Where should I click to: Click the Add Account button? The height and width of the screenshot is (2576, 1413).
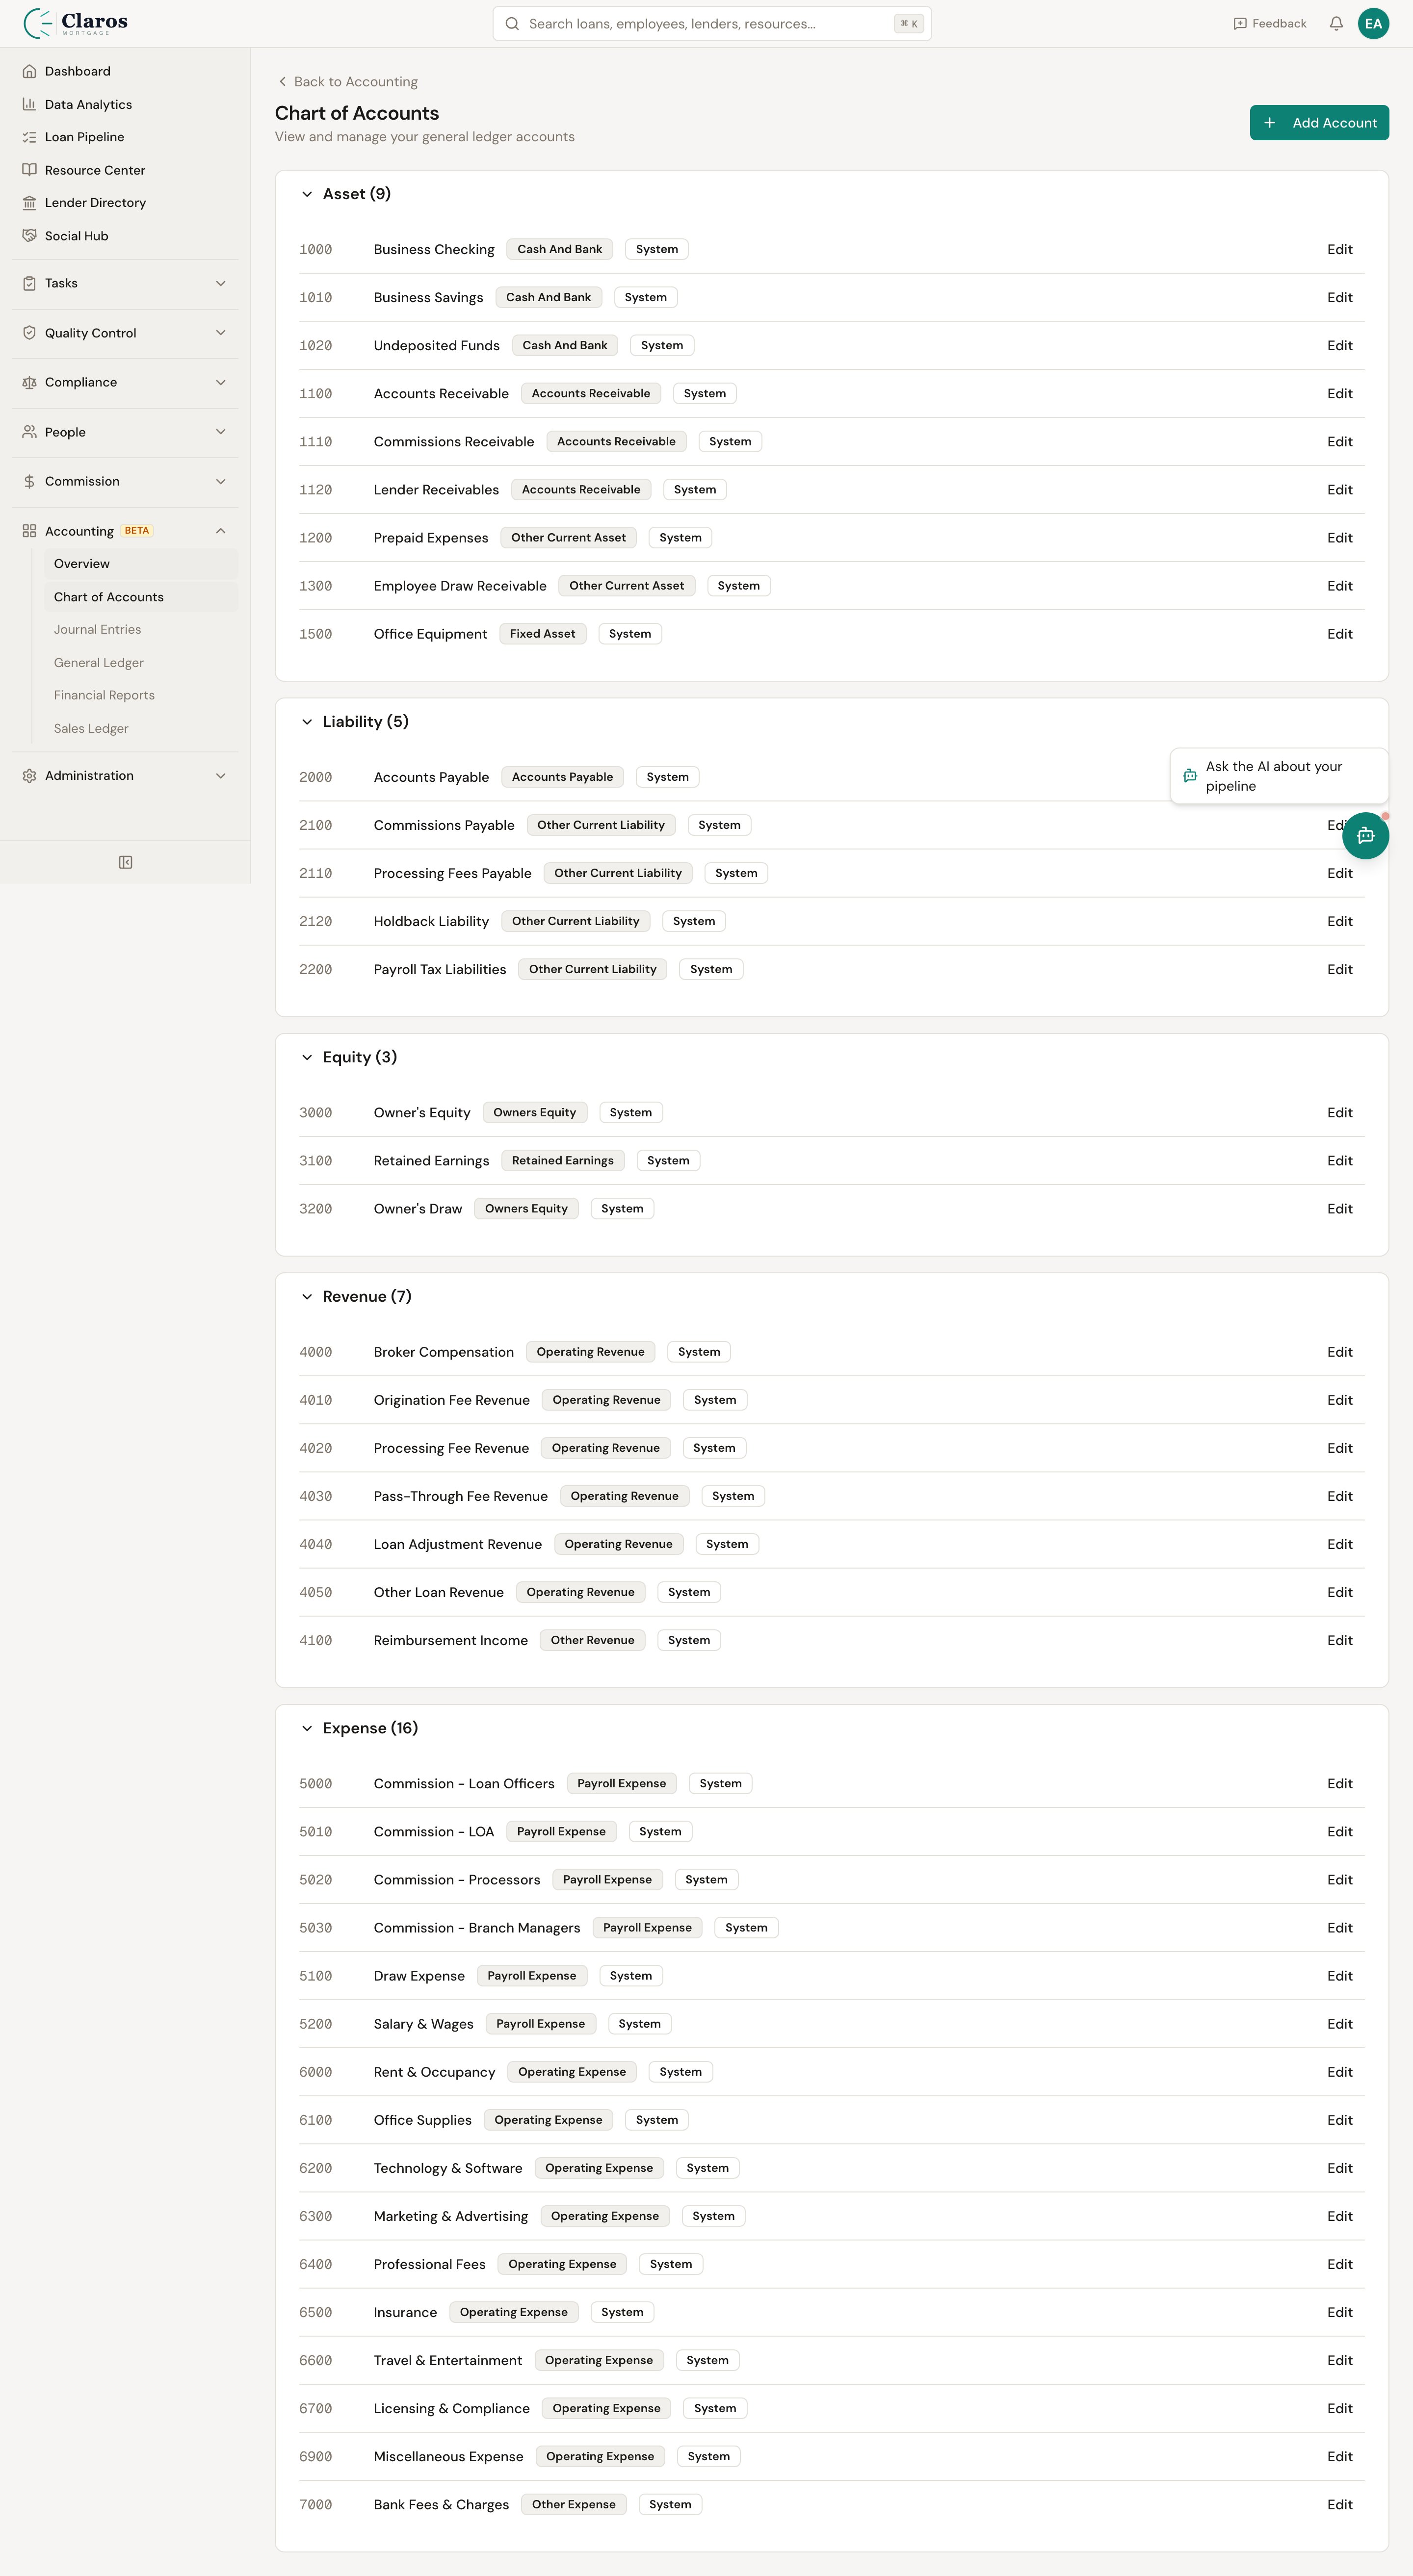(1319, 123)
